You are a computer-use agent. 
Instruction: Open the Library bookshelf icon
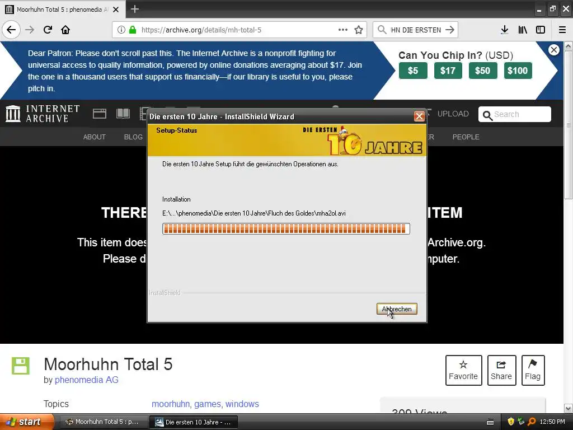pos(523,30)
